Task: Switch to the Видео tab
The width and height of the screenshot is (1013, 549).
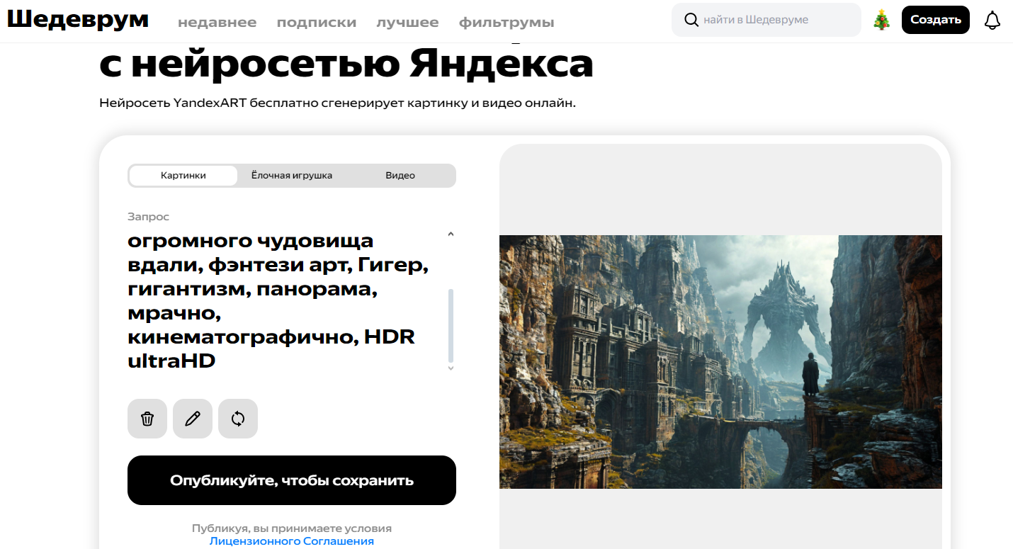Action: click(x=400, y=175)
